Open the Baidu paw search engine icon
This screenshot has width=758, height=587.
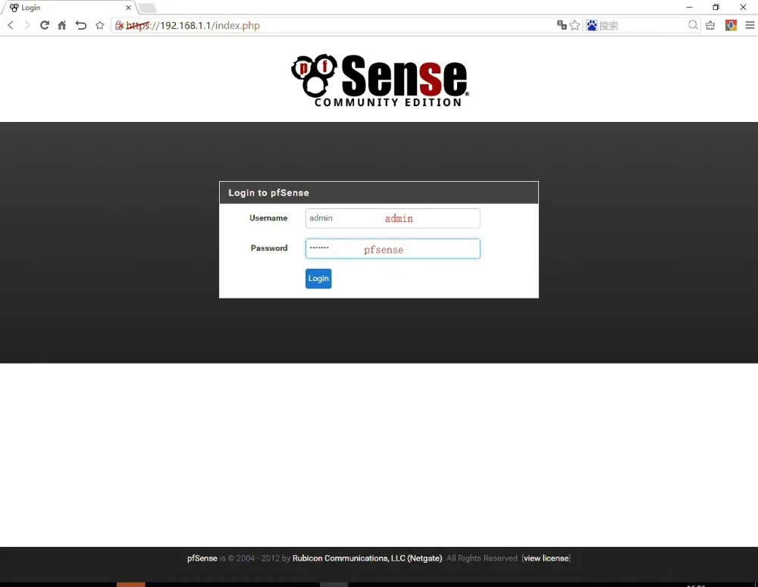(x=592, y=25)
